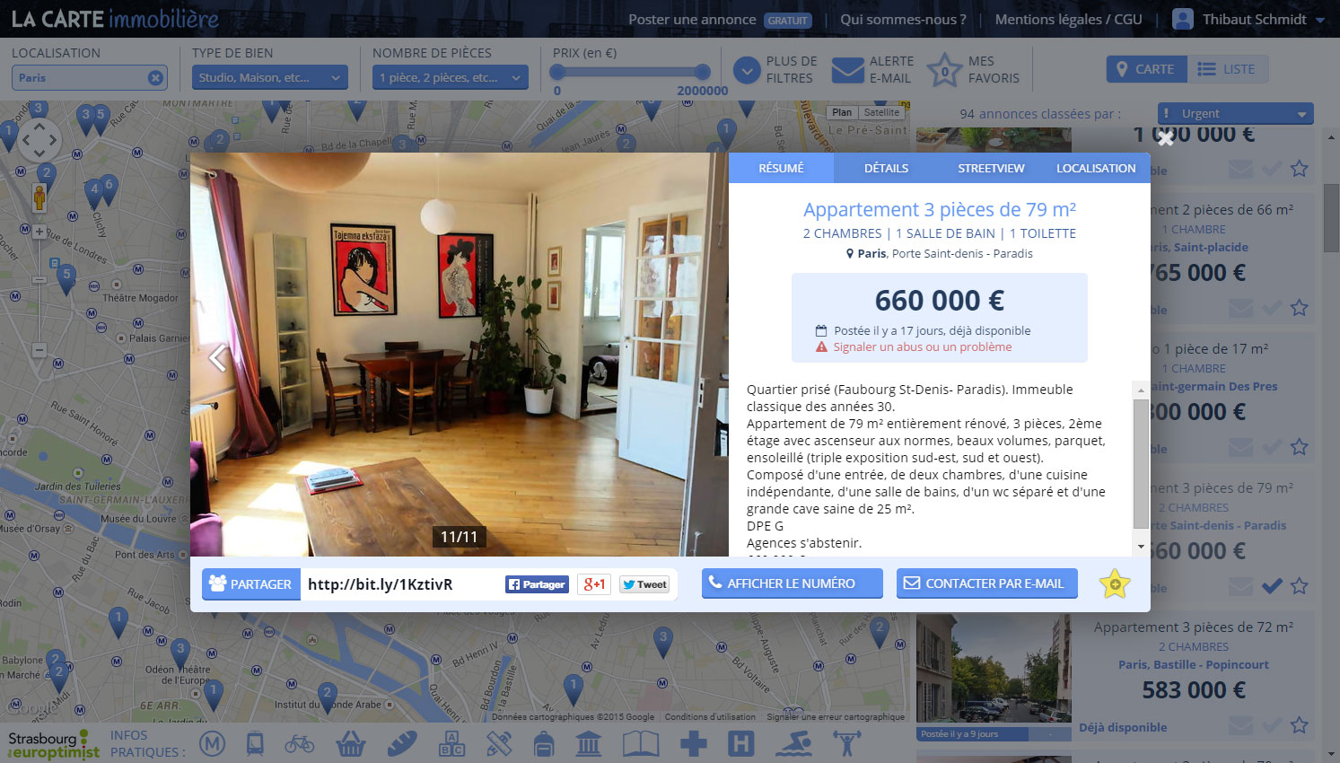Zoom out on the map with minus button
Image resolution: width=1340 pixels, height=763 pixels.
point(39,350)
